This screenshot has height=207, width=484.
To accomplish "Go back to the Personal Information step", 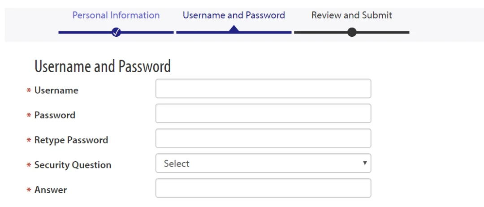I will [x=116, y=15].
